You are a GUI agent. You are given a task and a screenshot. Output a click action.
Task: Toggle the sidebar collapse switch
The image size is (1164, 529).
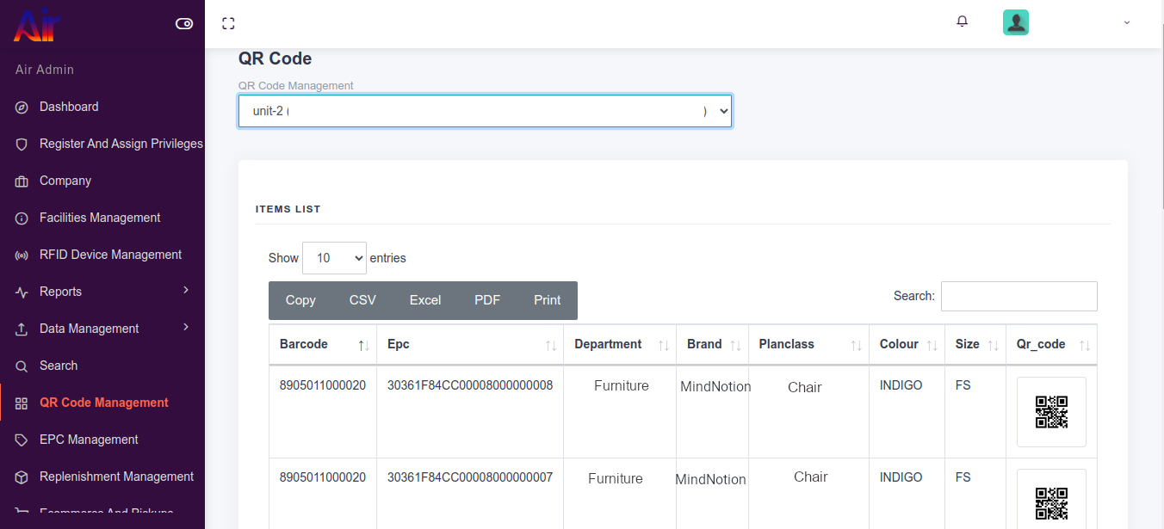click(x=184, y=23)
